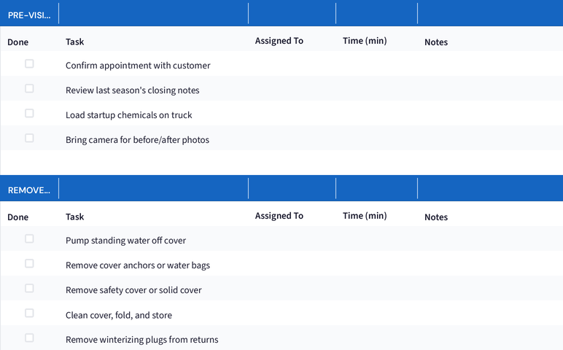Click Assigned To cell for Confirm appointment row
This screenshot has width=563, height=350.
tap(292, 66)
